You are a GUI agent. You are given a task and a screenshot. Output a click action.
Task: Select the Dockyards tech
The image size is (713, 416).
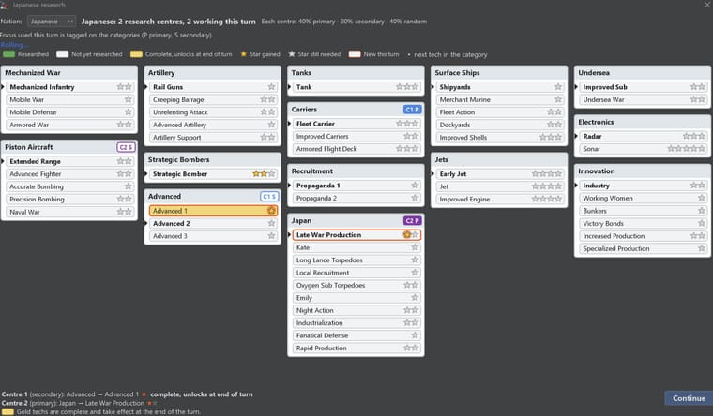pyautogui.click(x=500, y=125)
